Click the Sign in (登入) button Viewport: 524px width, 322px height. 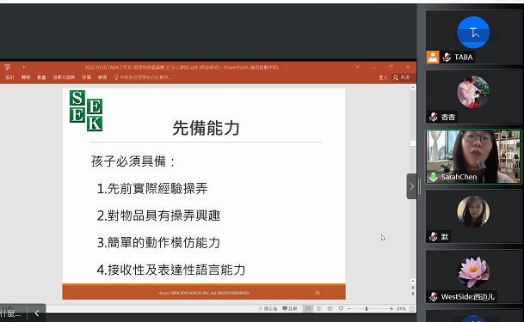tap(383, 77)
